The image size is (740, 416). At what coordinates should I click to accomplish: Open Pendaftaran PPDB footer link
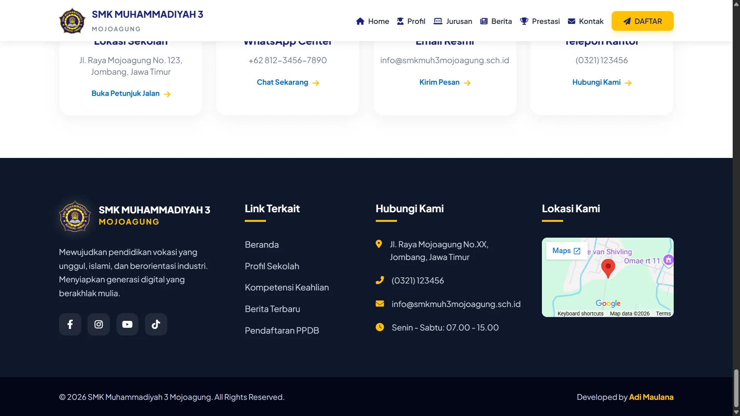coord(282,330)
